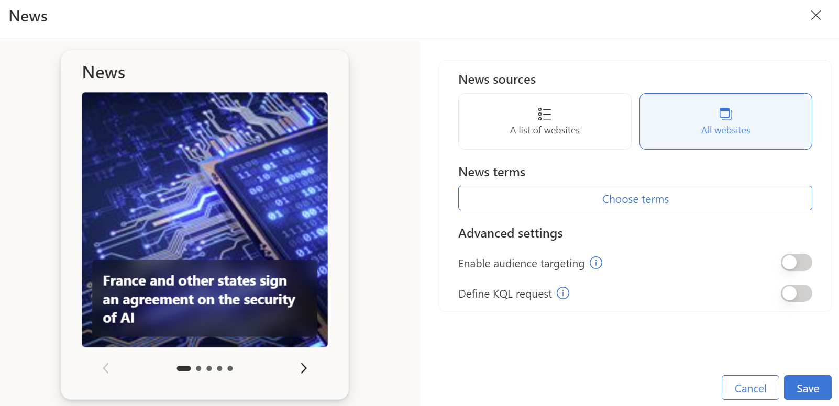Screen dimensions: 839x406
Task: Click the 'News terms' heading
Action: (x=492, y=172)
